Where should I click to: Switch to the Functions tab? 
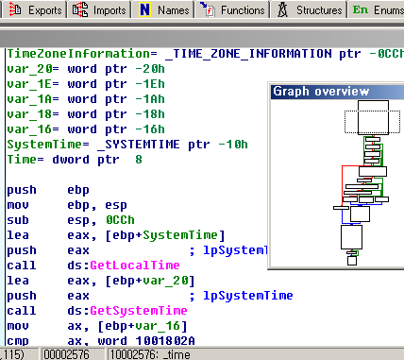pos(232,10)
